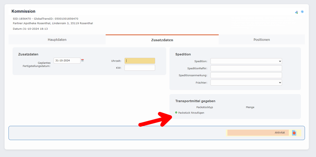The height and width of the screenshot is (157, 316).
Task: Click the Speditionsanmerkung text field
Action: 246,75
